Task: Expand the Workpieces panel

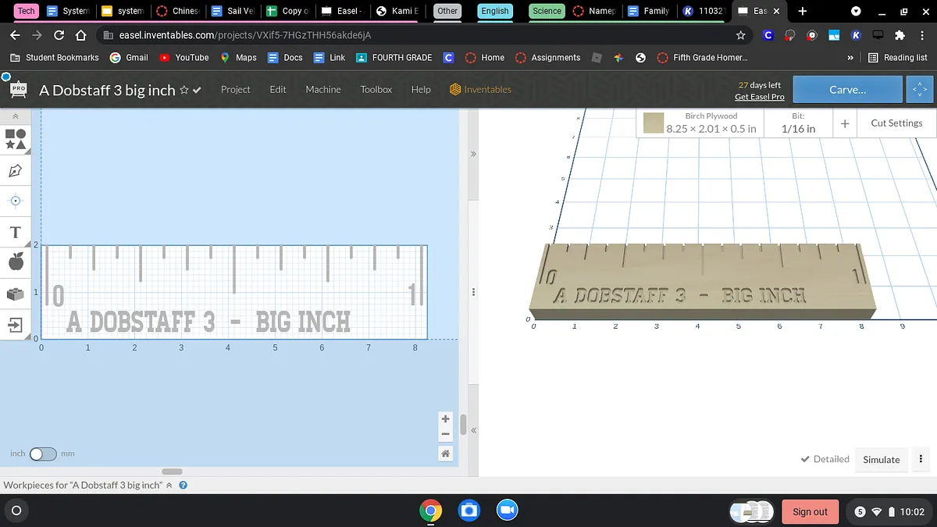Action: point(169,485)
